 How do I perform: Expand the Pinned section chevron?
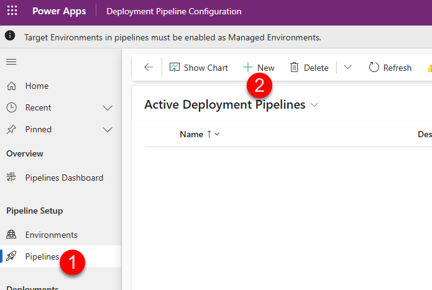pyautogui.click(x=108, y=130)
